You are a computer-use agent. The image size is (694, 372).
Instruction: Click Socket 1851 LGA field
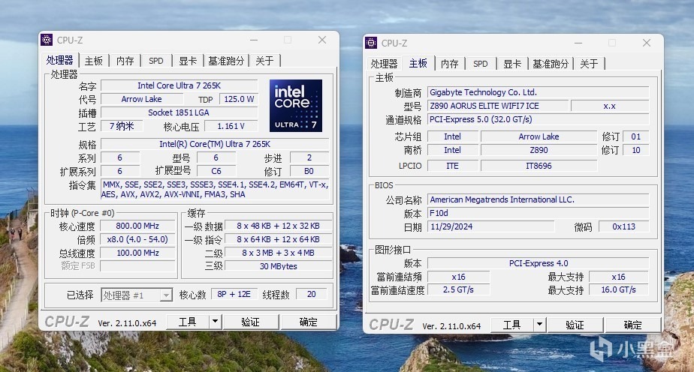coord(180,112)
